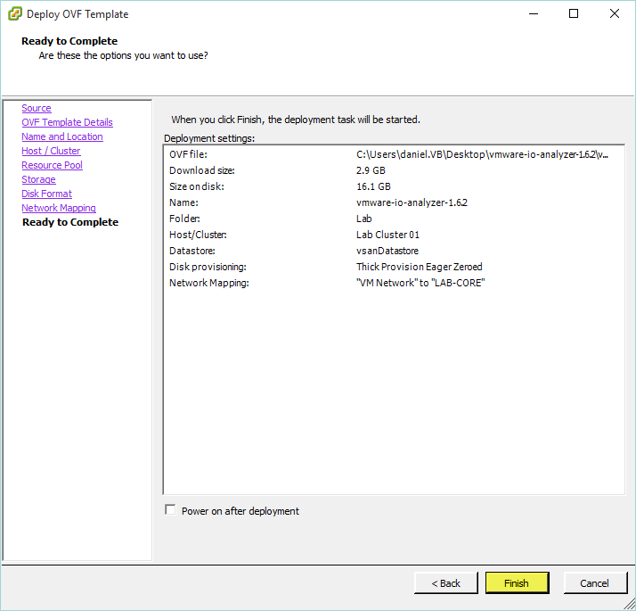The width and height of the screenshot is (636, 611).
Task: Go to the Source step
Action: 37,108
